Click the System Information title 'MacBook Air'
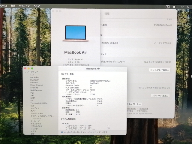The height and width of the screenshot is (144, 192). 93,69
